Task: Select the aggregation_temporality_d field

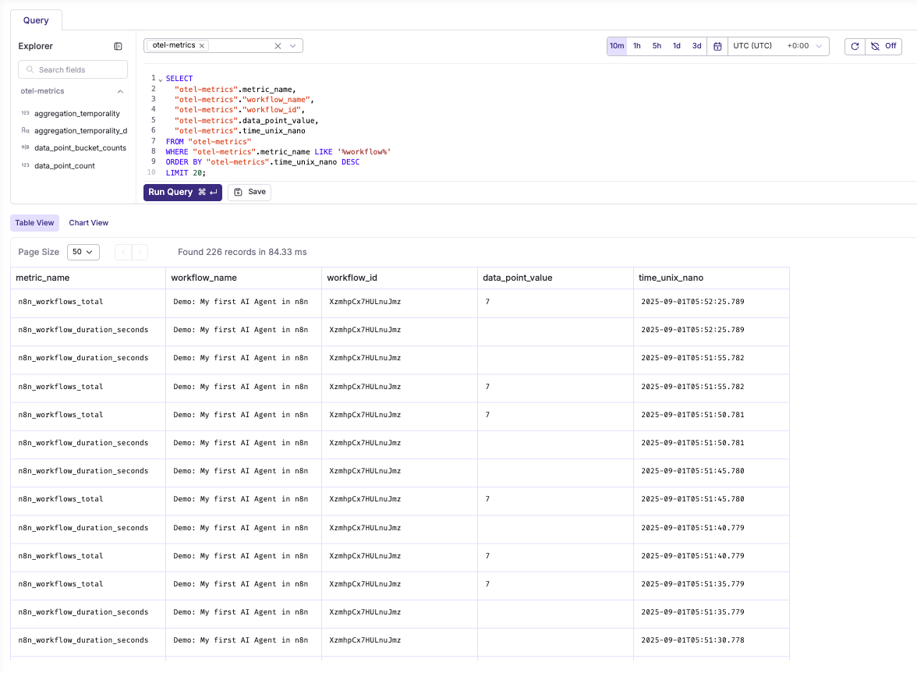Action: [81, 130]
